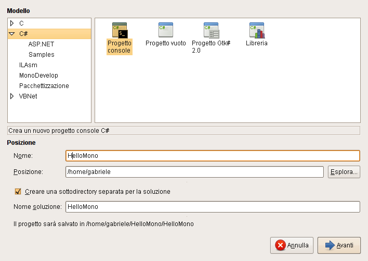
Task: Click the Nome soluzione text field
Action: click(x=212, y=207)
